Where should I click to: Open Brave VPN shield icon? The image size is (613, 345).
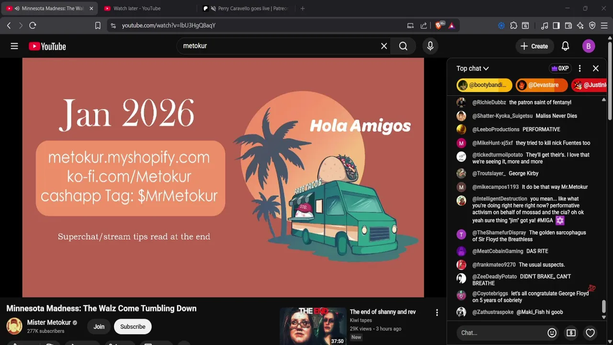tap(592, 25)
